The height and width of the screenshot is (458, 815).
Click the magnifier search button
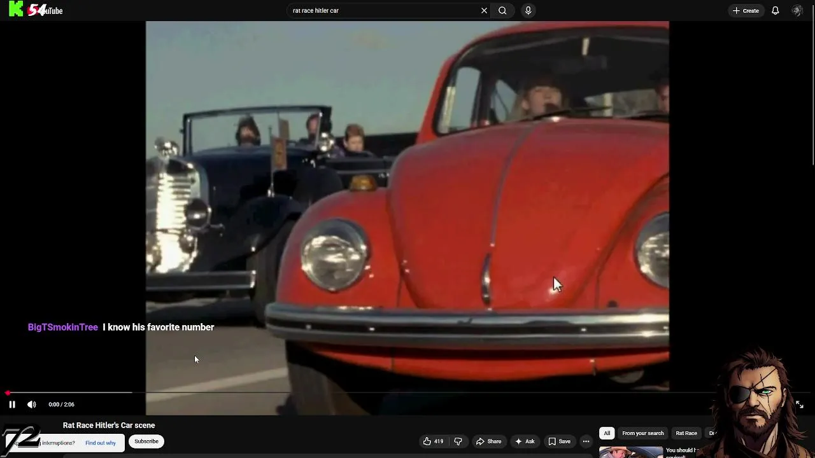pos(502,10)
